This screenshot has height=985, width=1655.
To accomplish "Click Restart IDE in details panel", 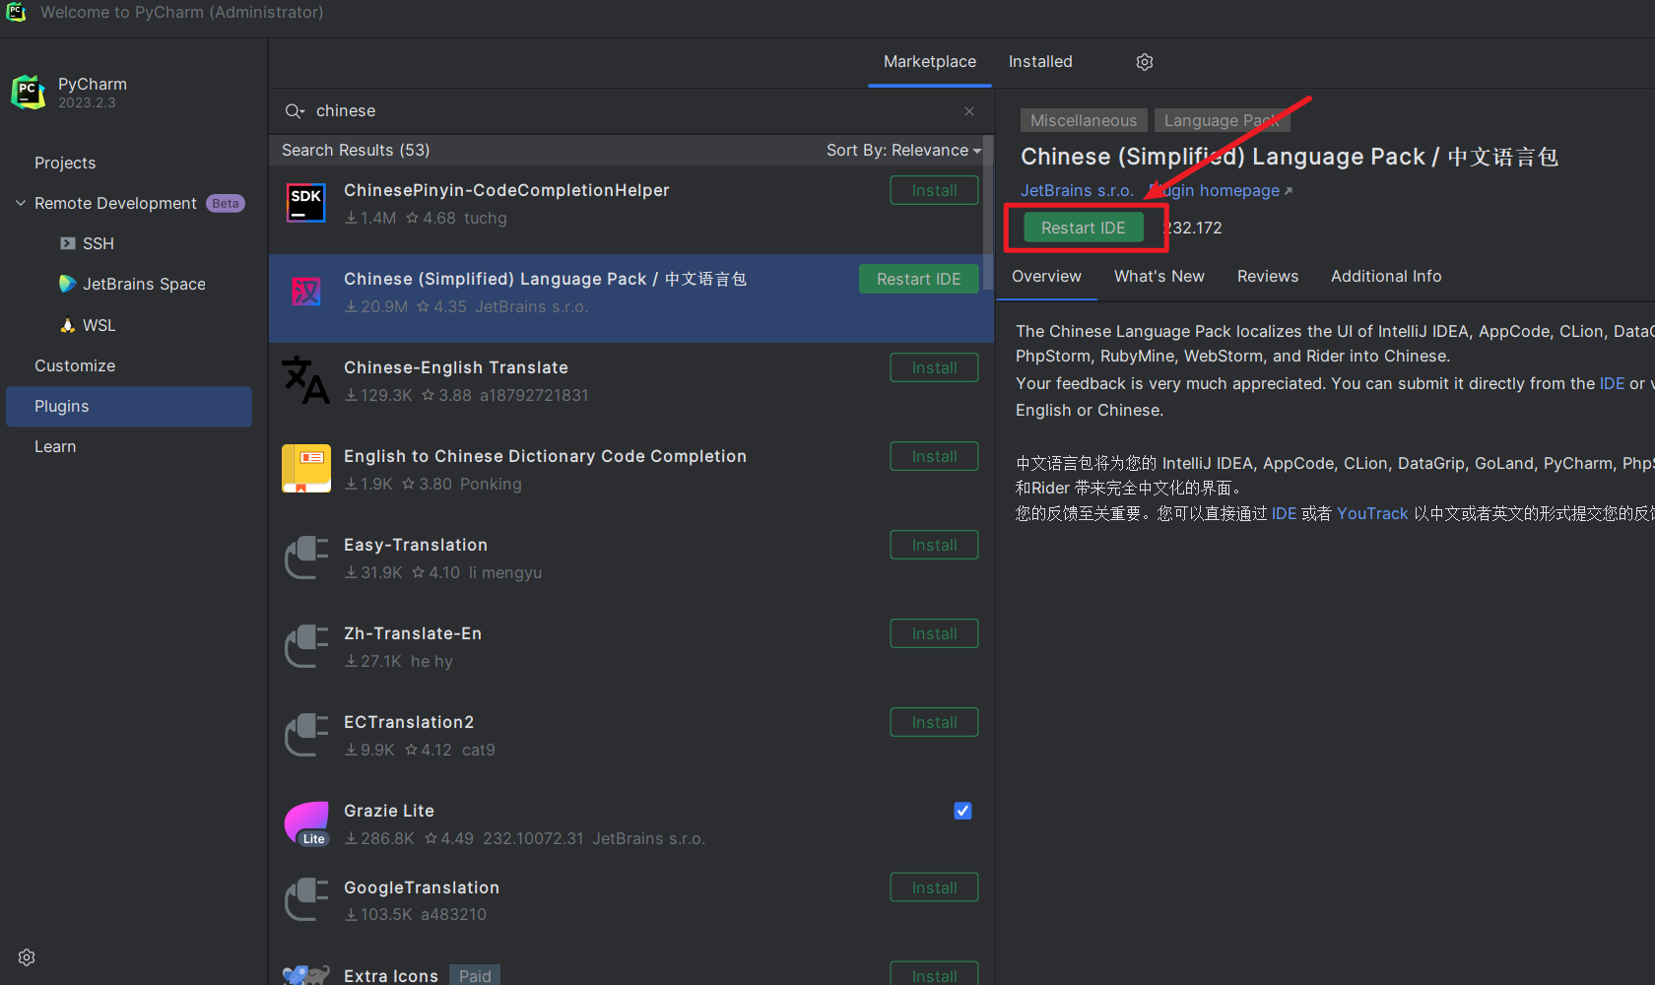I will click(x=1084, y=228).
